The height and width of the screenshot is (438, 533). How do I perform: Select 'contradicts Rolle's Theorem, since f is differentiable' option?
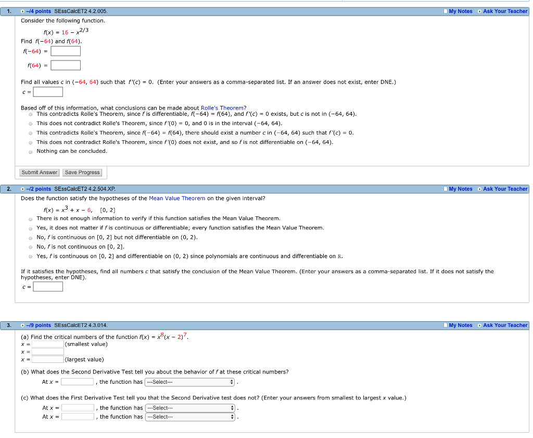31,114
